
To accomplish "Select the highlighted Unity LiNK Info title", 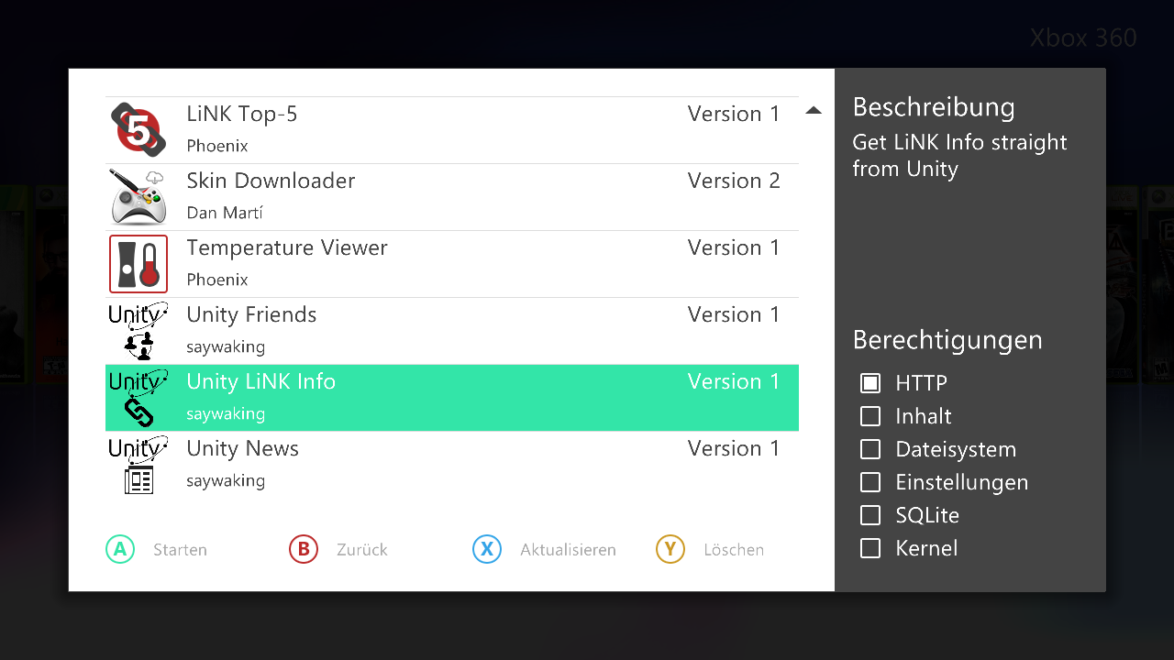I will click(261, 381).
